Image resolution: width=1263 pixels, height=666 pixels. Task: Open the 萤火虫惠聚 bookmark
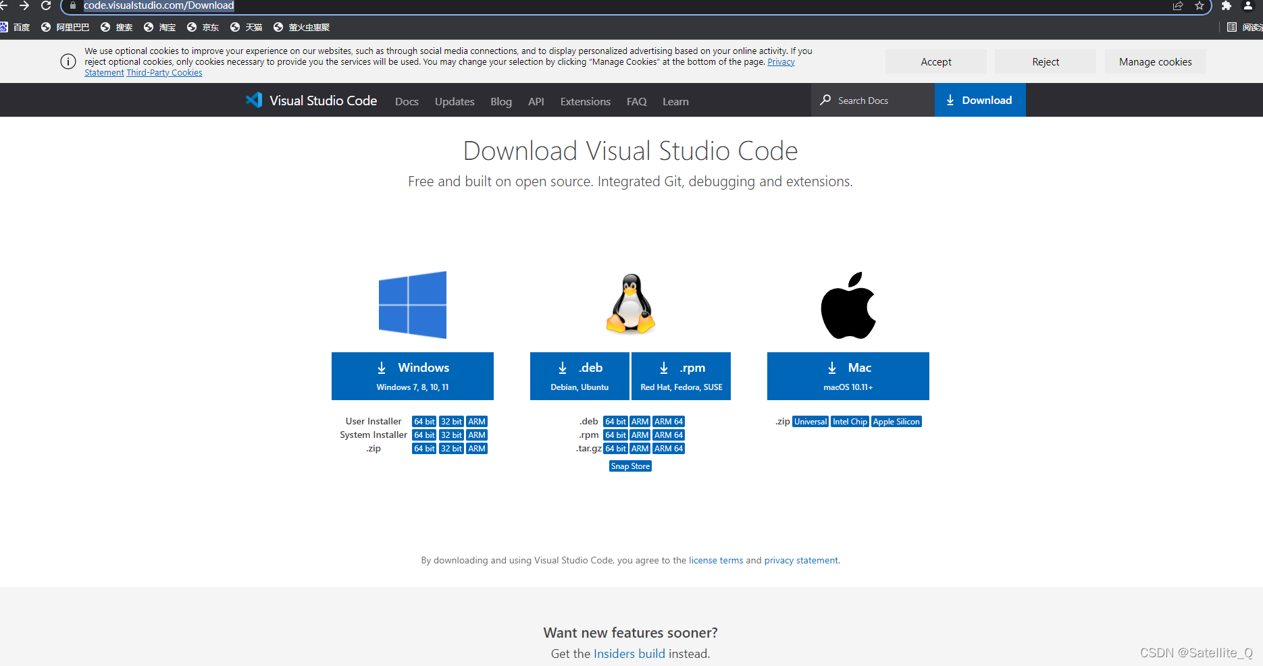point(301,27)
